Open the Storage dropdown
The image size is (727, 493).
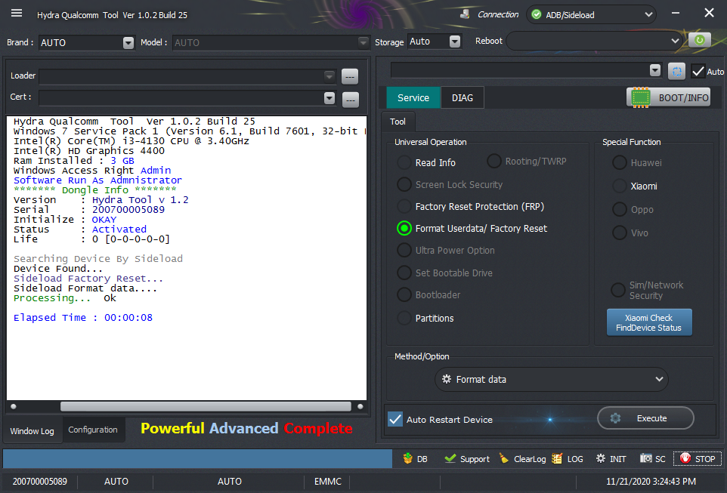[455, 42]
